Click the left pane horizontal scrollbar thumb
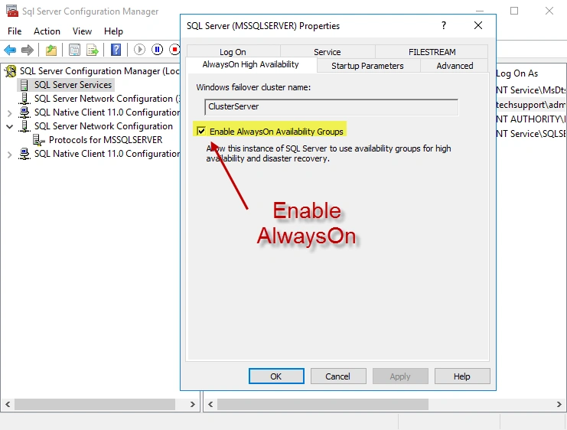 [95, 404]
